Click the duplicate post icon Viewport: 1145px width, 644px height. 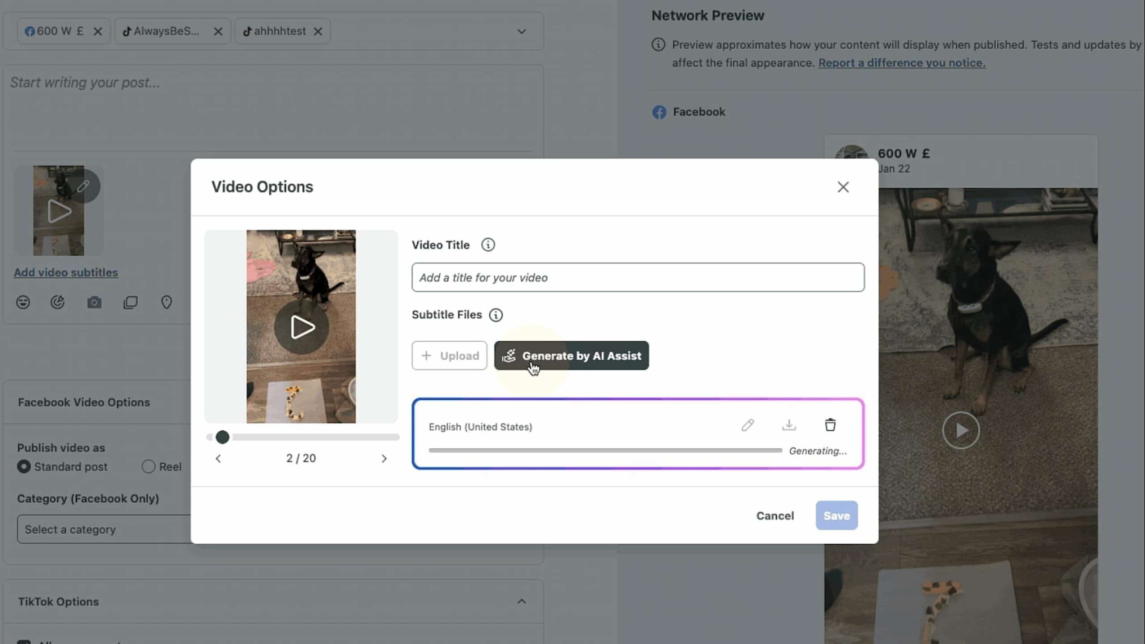[x=130, y=302]
